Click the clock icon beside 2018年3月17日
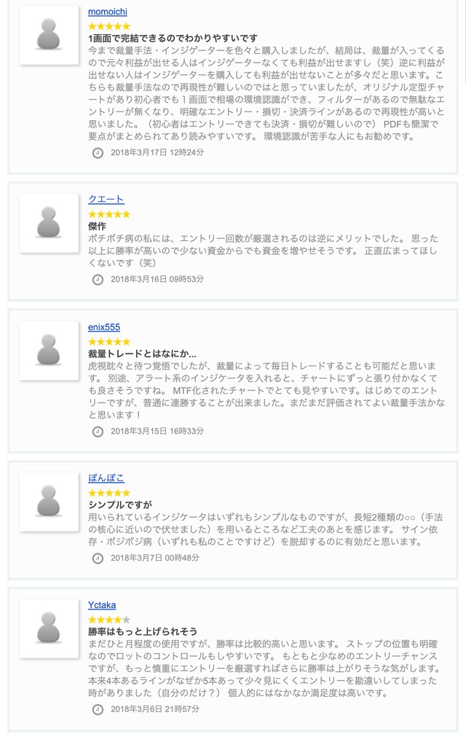 point(98,153)
